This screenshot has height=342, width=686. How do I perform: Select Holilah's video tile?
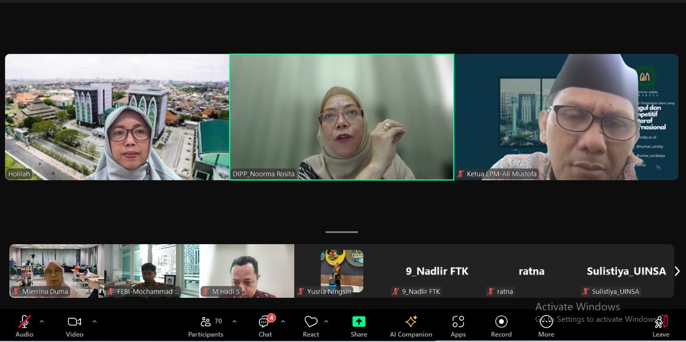point(117,117)
